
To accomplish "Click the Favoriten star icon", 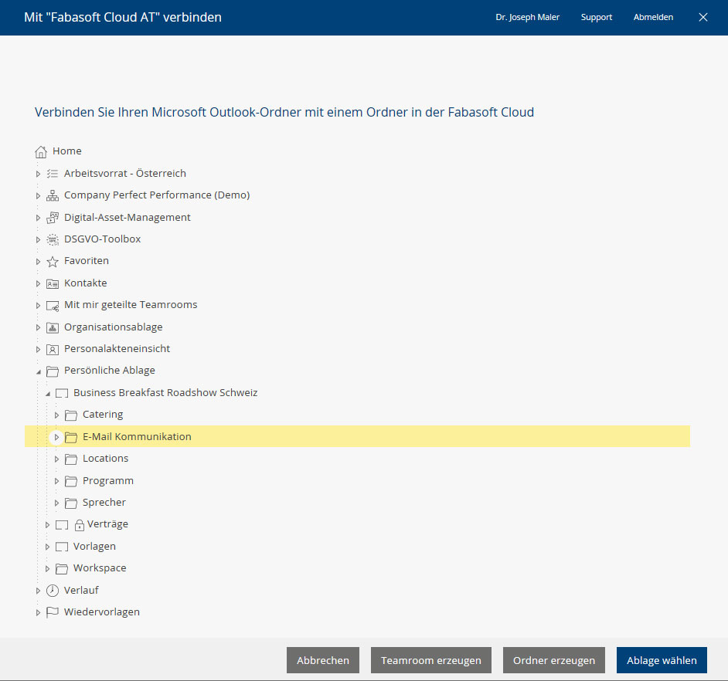I will click(x=53, y=261).
